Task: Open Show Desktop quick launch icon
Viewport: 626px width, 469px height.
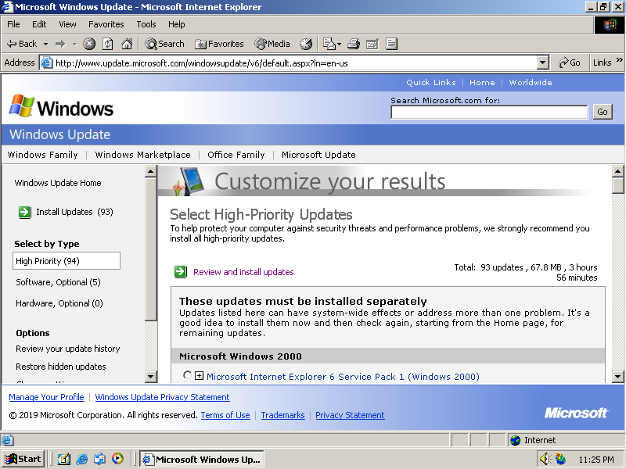Action: tap(64, 459)
